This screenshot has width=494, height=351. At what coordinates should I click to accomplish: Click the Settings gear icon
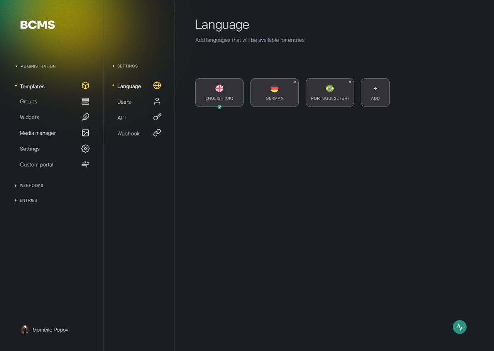pos(85,148)
